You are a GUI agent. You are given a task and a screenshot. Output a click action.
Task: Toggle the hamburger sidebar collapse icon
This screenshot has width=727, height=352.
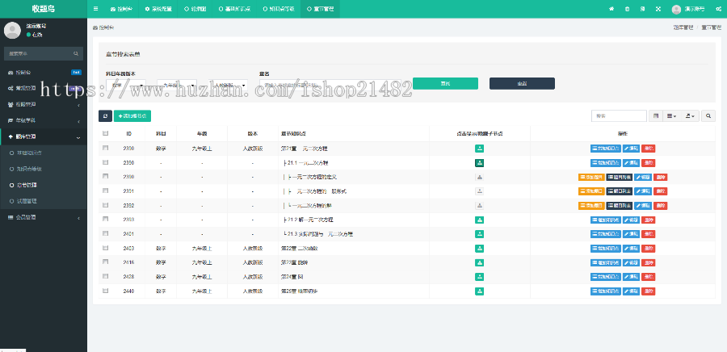point(95,9)
